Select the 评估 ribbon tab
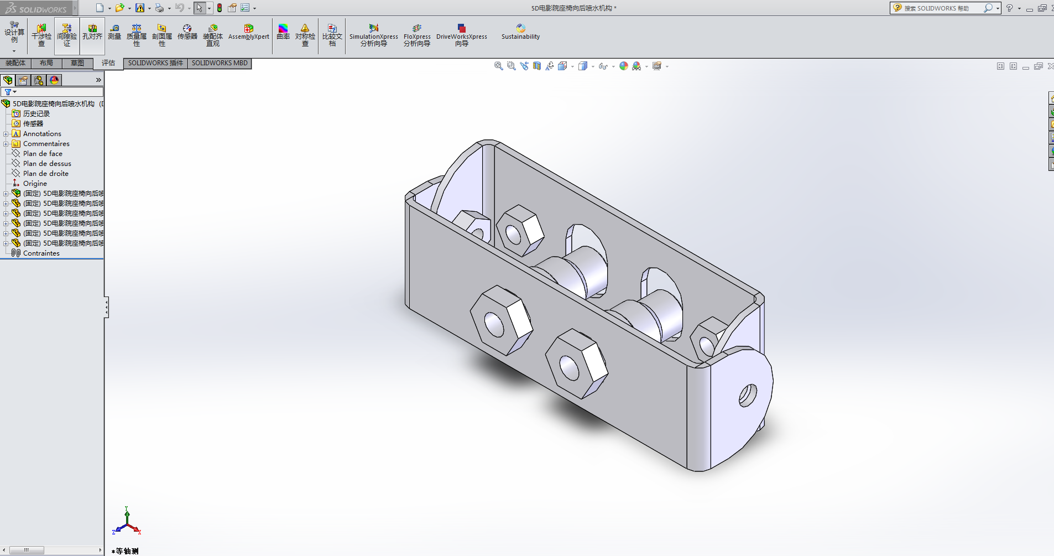The width and height of the screenshot is (1054, 556). [x=108, y=63]
